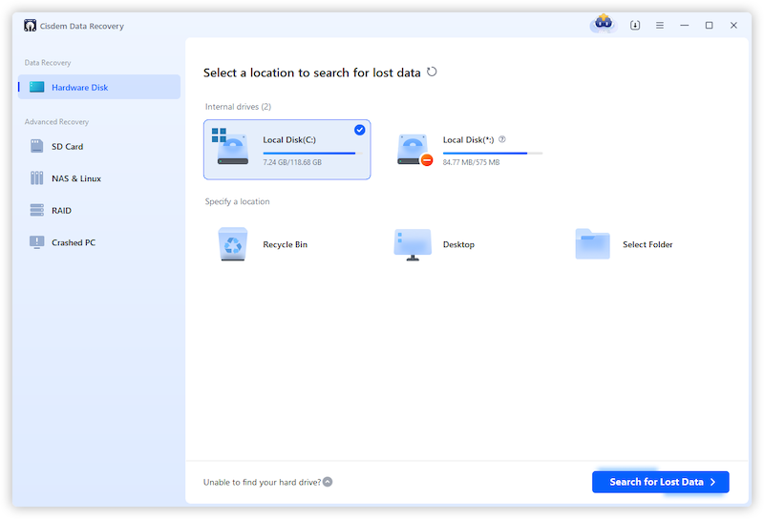The width and height of the screenshot is (764, 519).
Task: Click the Local Disk(C:) Windows drive icon
Action: click(x=230, y=147)
